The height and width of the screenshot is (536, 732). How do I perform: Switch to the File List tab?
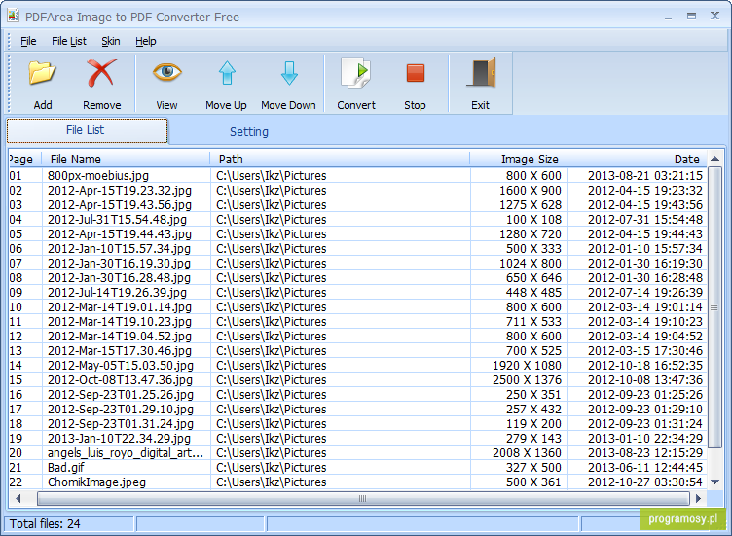[x=87, y=130]
